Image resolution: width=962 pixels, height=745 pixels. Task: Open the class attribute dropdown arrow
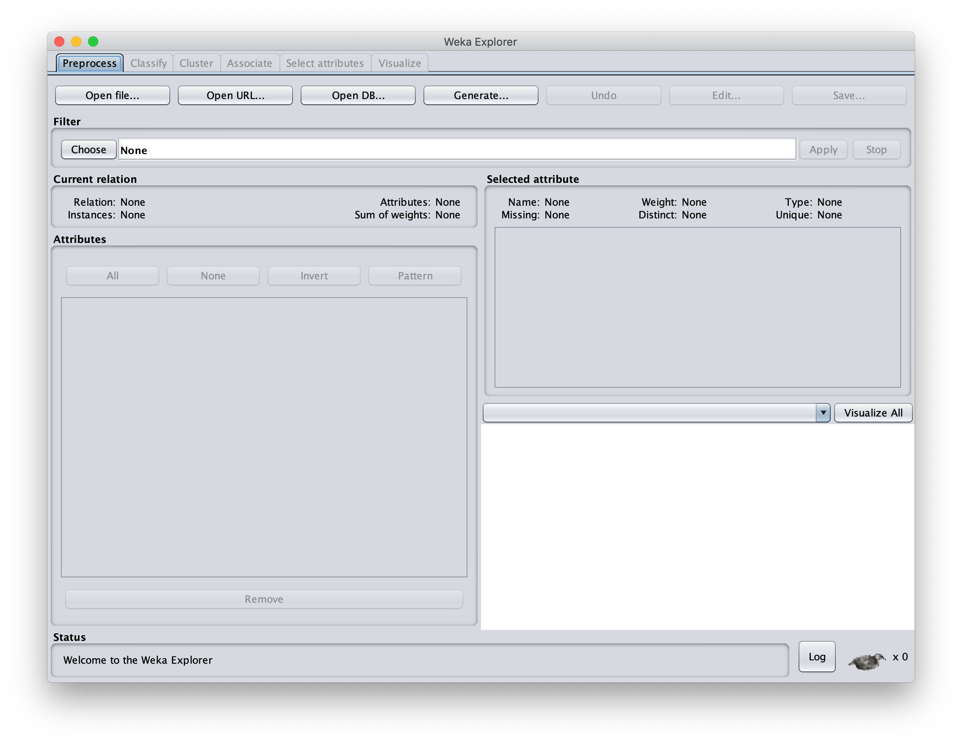[823, 413]
